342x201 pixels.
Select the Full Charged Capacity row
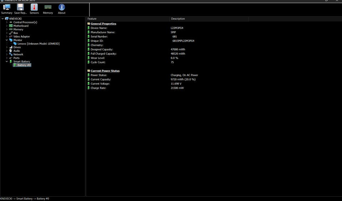coord(104,54)
